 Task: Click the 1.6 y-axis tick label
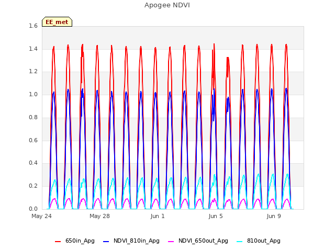[x=33, y=26]
